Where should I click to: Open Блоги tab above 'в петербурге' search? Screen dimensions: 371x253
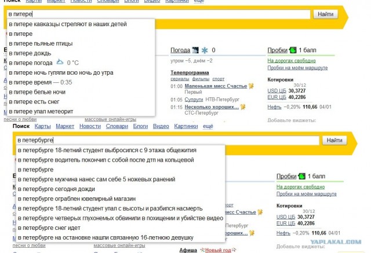tap(140, 126)
